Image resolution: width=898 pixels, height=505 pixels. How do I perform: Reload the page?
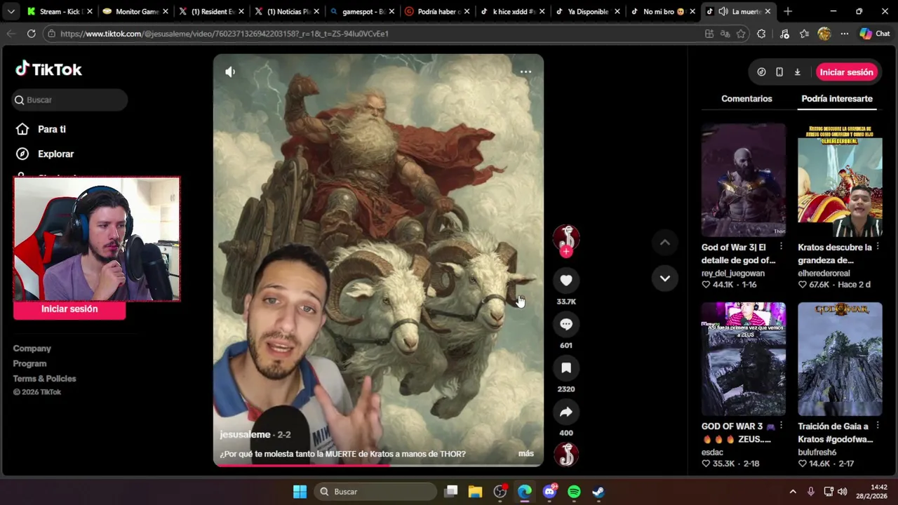[x=32, y=34]
